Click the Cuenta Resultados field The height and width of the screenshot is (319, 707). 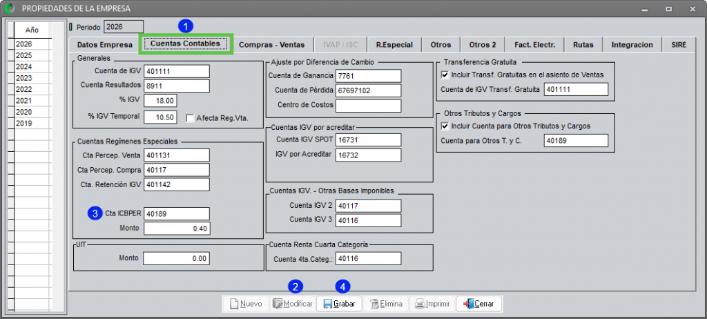click(x=176, y=86)
